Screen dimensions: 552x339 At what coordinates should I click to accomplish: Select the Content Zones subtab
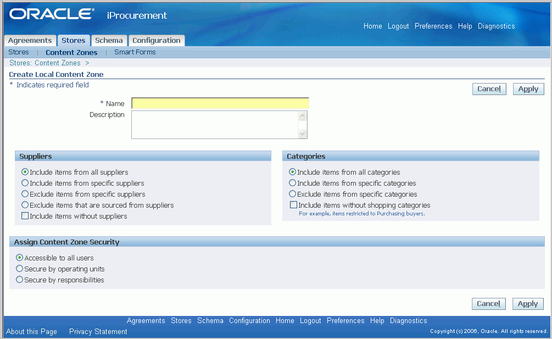click(71, 52)
